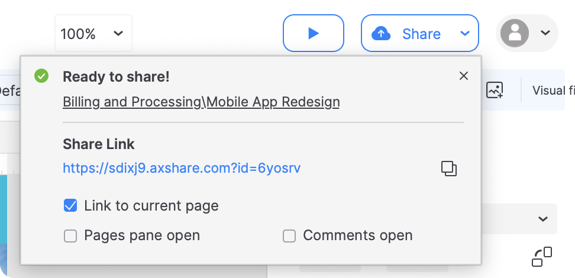Click the overlapping squares icon at bottom right
The height and width of the screenshot is (278, 575).
542,257
